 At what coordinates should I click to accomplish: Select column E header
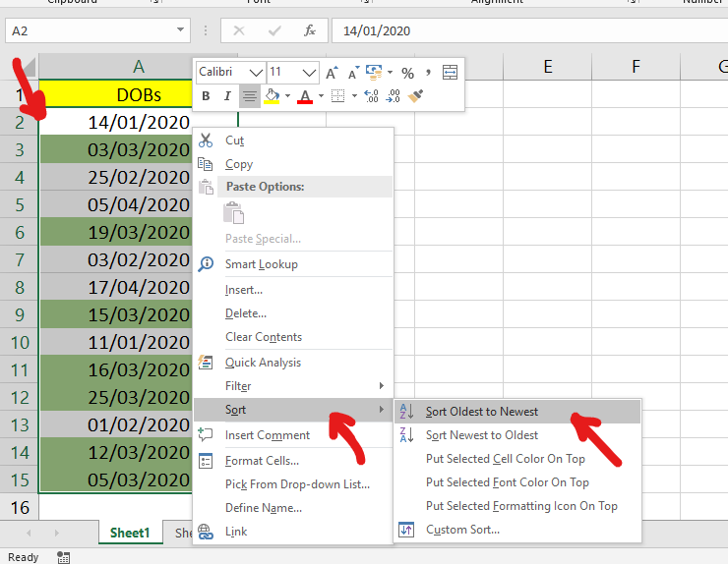pos(548,67)
